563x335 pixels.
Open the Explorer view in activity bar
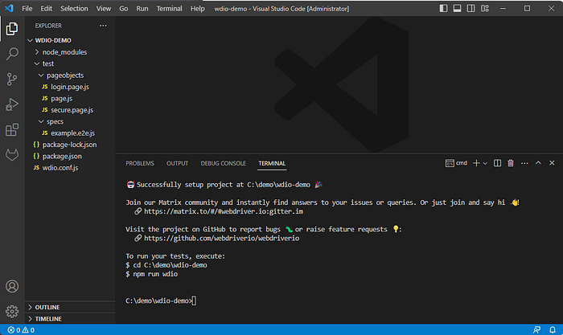12,29
